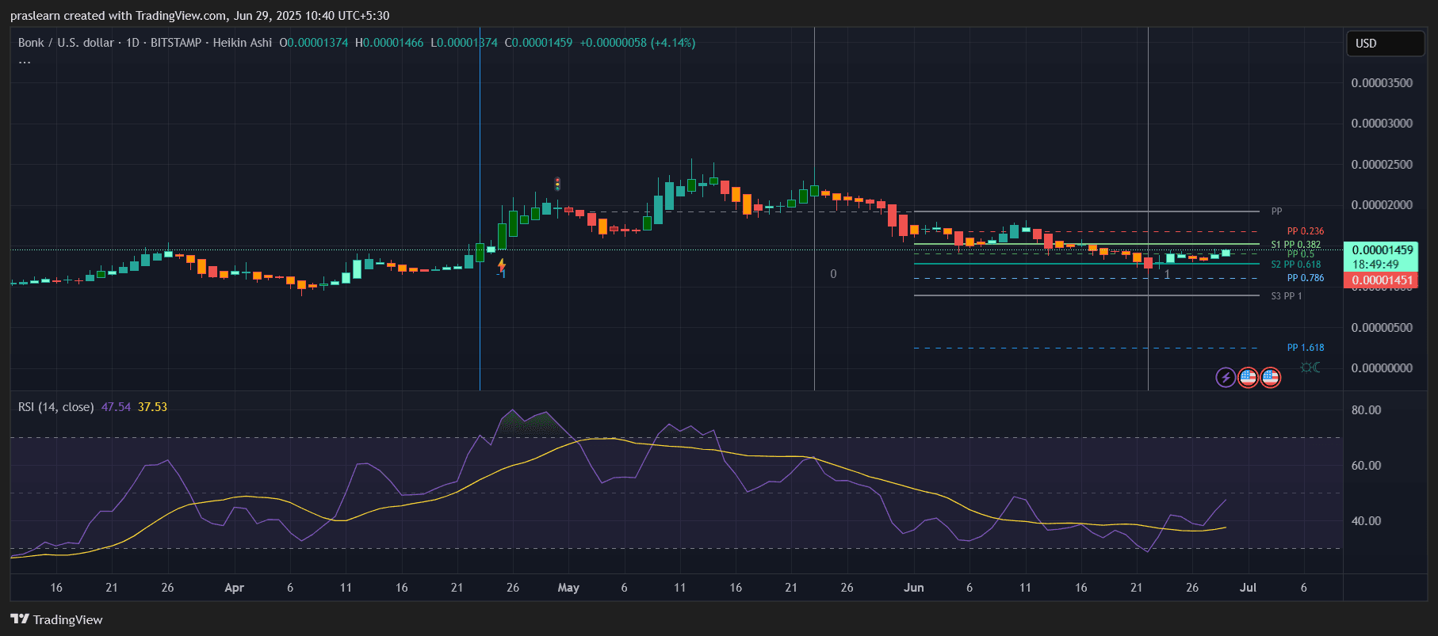1438x636 pixels.
Task: Click the PP 0.786 level label
Action: coord(1306,278)
